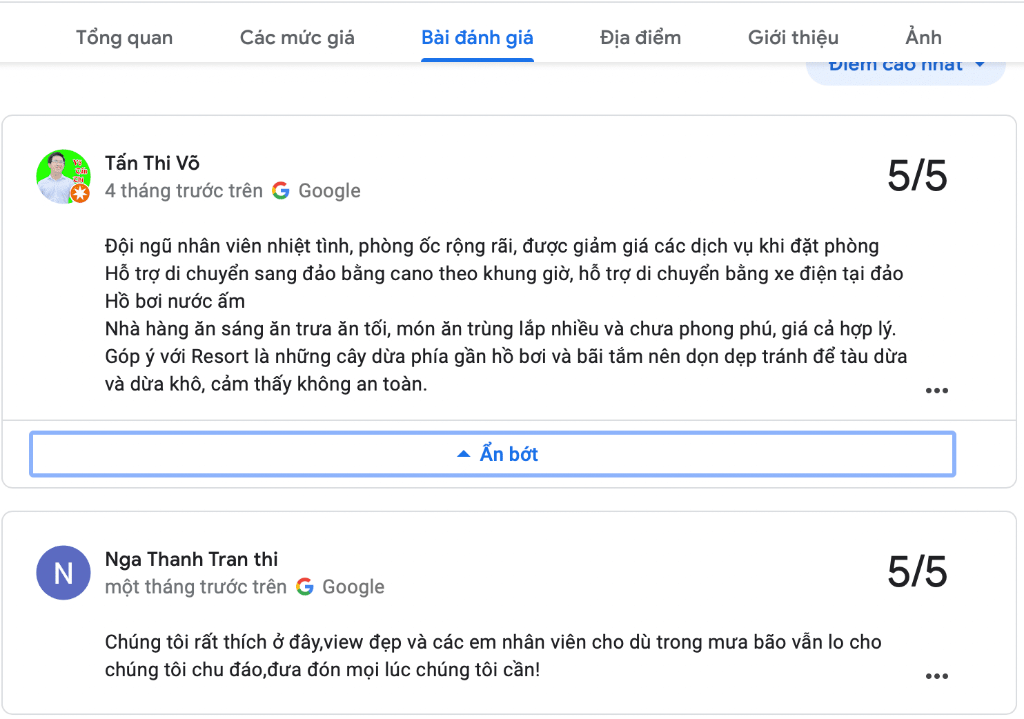This screenshot has width=1024, height=719.
Task: Switch to the Tổng quan tab
Action: point(124,38)
